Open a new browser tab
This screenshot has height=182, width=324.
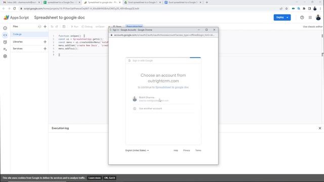pyautogui.click(x=207, y=3)
